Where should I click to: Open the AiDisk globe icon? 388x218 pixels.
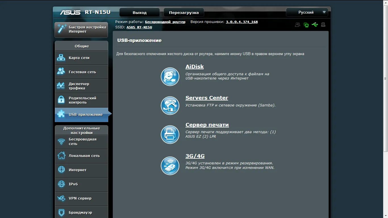pos(170,77)
